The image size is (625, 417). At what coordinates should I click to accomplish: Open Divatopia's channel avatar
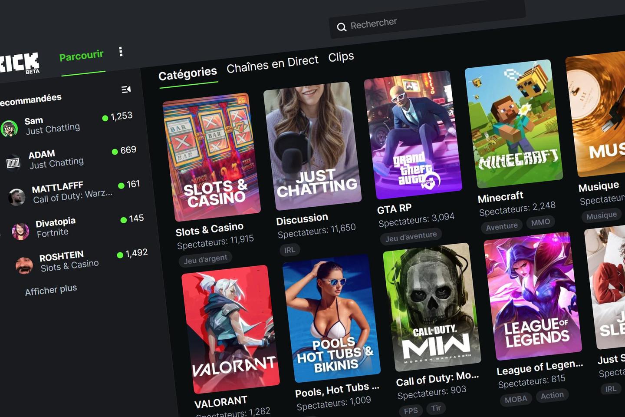20,232
